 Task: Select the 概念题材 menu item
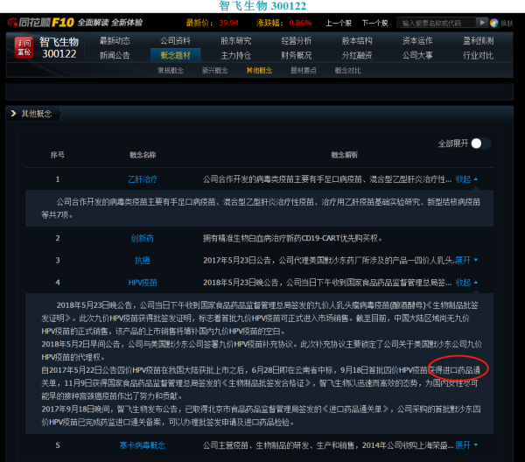tap(176, 55)
